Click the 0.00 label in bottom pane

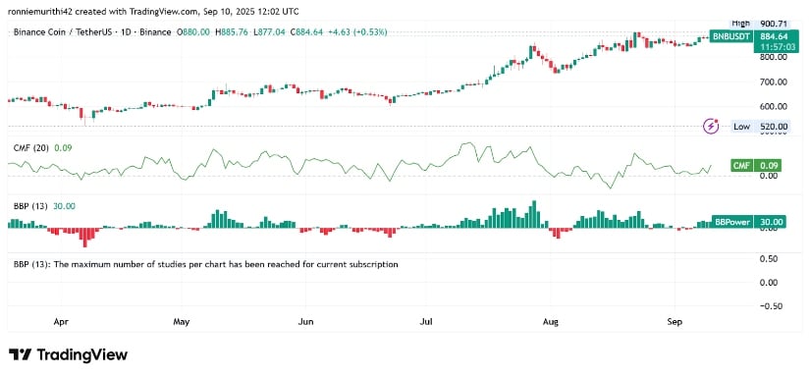point(769,283)
